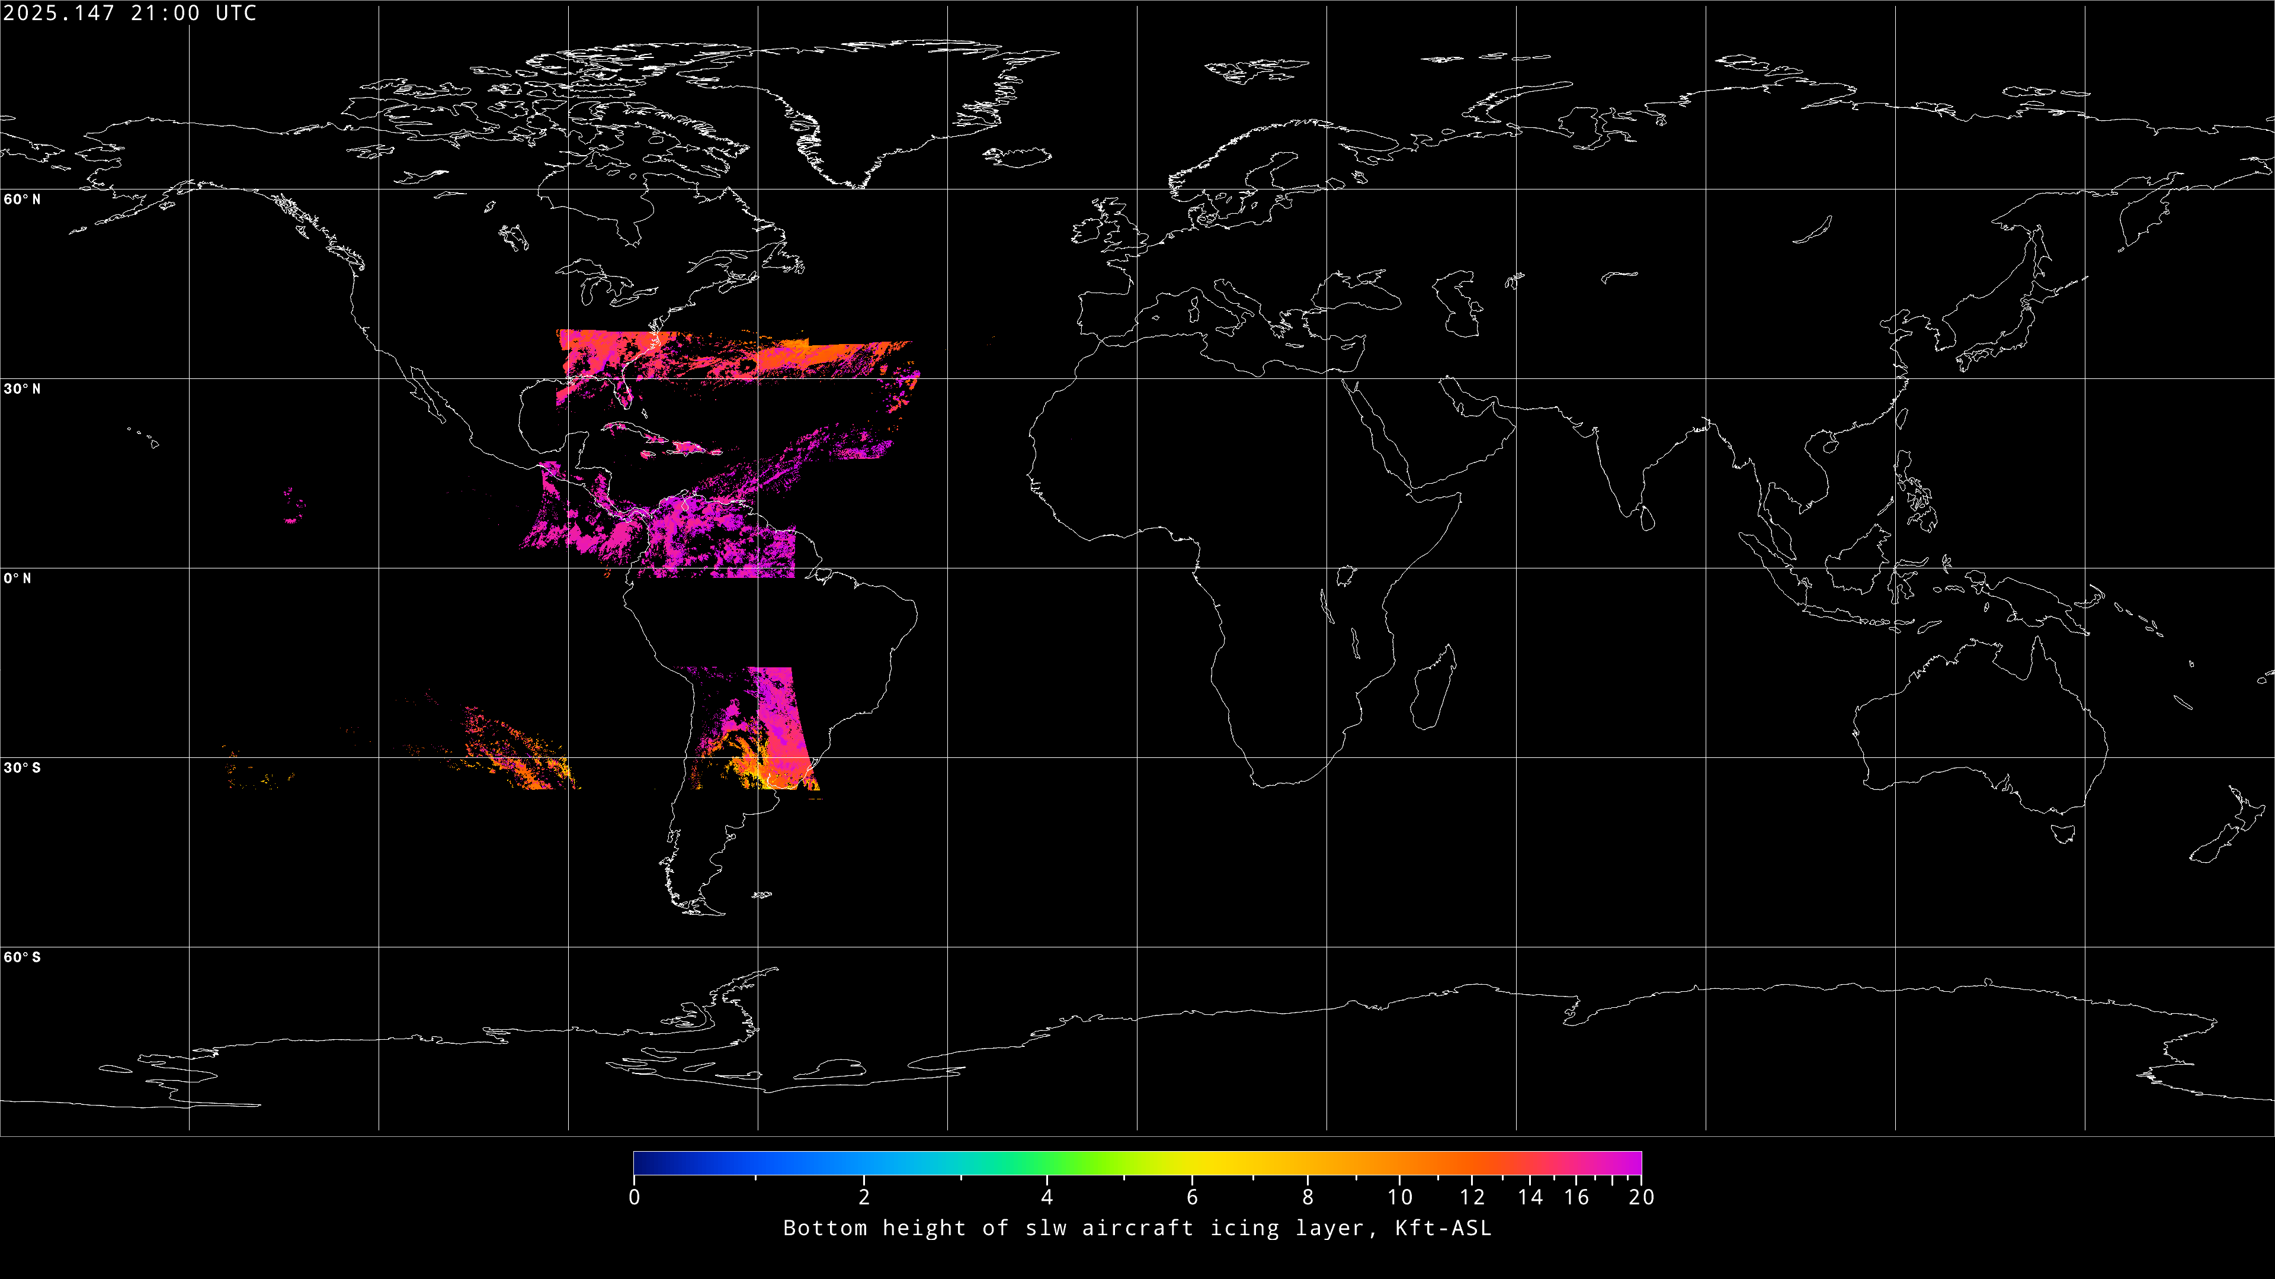This screenshot has height=1279, width=2275.
Task: Click the colorbar tick labeled 14
Action: (1530, 1197)
